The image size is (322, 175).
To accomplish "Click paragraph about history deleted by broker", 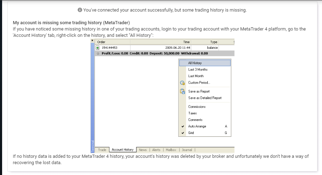I will pos(161,160).
